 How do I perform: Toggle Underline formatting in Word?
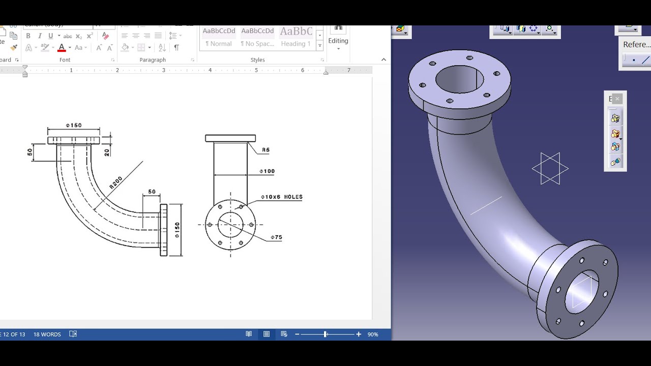pos(50,36)
